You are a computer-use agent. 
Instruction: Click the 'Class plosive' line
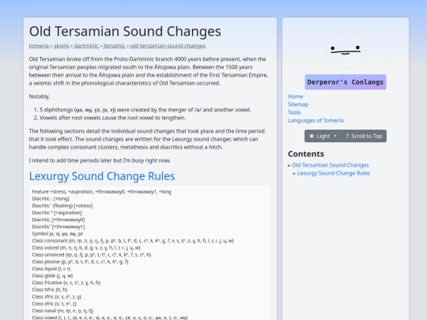tap(80, 262)
